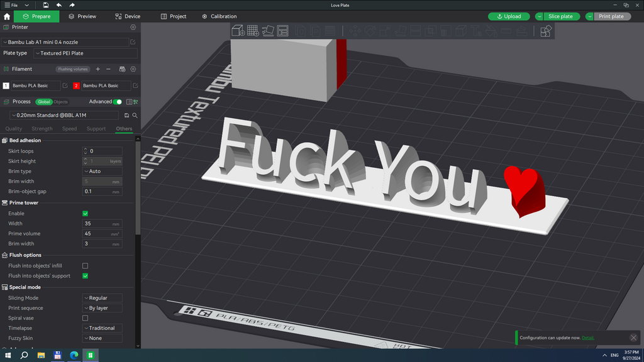Click the search process settings magnifier
The width and height of the screenshot is (644, 362).
tap(135, 116)
